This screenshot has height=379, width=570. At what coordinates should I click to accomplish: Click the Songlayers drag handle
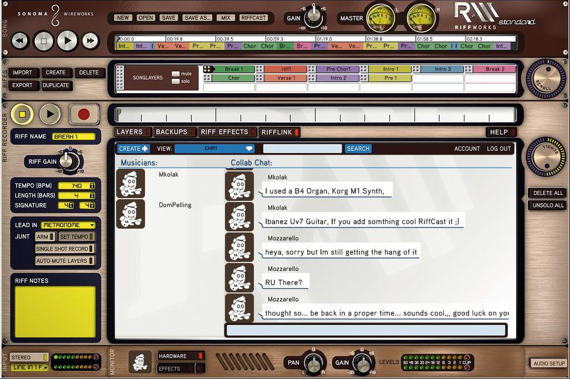[x=119, y=78]
